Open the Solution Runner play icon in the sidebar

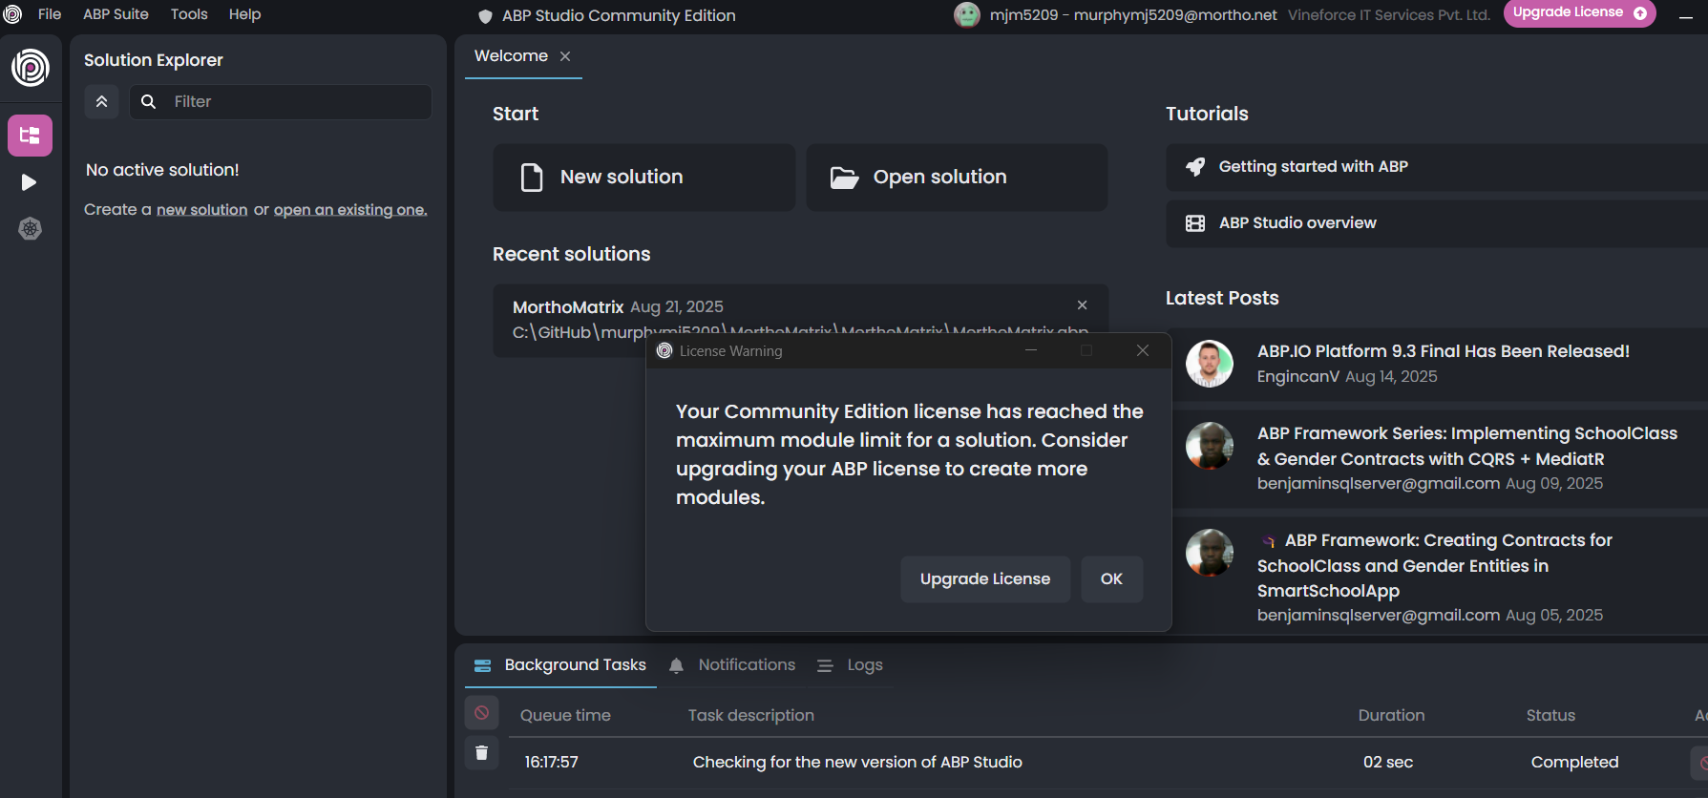click(30, 182)
